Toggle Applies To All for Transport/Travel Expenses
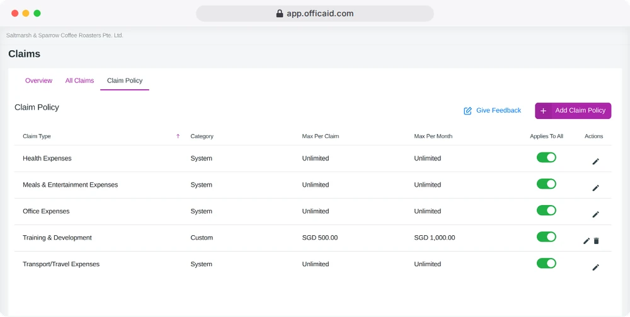The width and height of the screenshot is (630, 317). (x=546, y=264)
